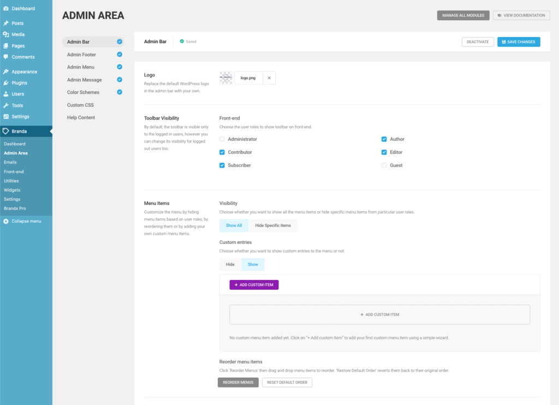Open the Front-end submenu item
This screenshot has height=405, width=559.
[x=14, y=172]
